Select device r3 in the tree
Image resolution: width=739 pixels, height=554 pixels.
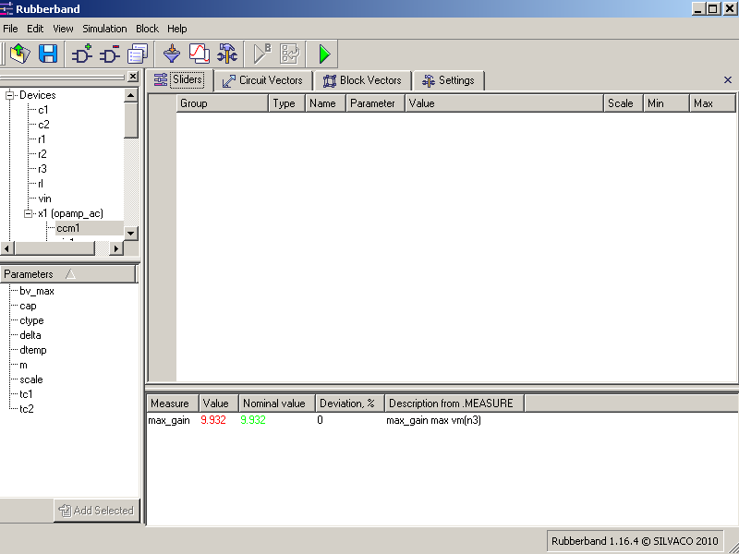(x=42, y=169)
